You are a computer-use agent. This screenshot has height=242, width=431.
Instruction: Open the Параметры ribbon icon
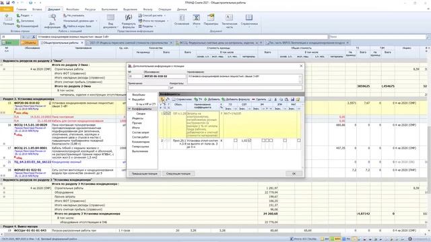click(211, 19)
